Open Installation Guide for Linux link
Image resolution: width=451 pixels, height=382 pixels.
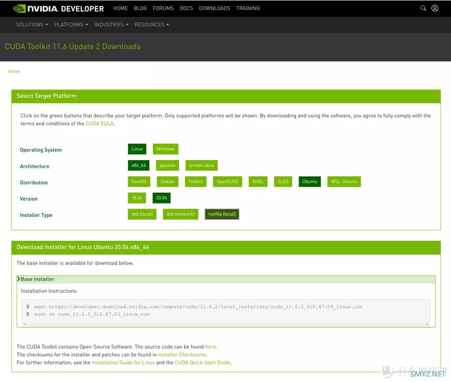point(123,362)
